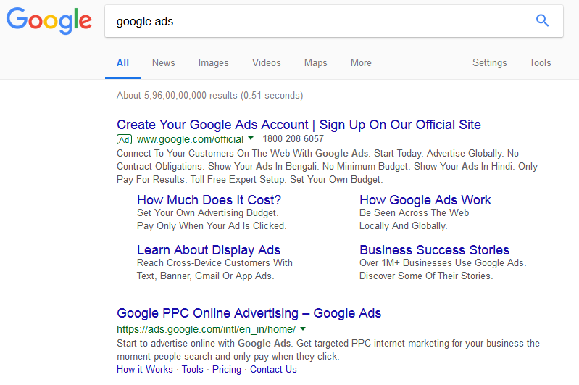This screenshot has width=579, height=385.
Task: Click the green Ad badge label
Action: point(124,140)
